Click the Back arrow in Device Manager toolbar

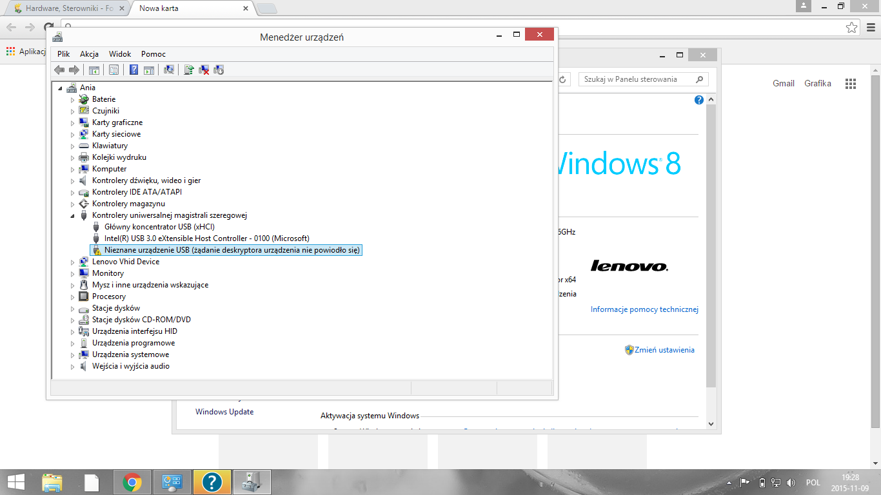pos(59,70)
